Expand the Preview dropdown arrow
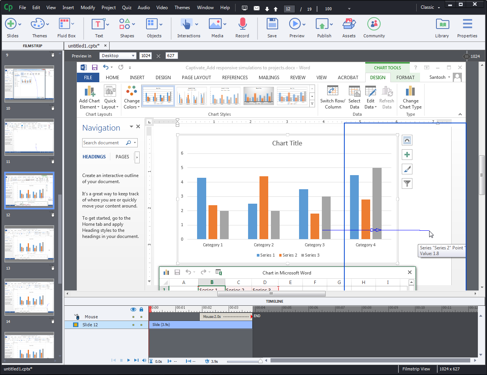The height and width of the screenshot is (375, 487). (x=304, y=24)
